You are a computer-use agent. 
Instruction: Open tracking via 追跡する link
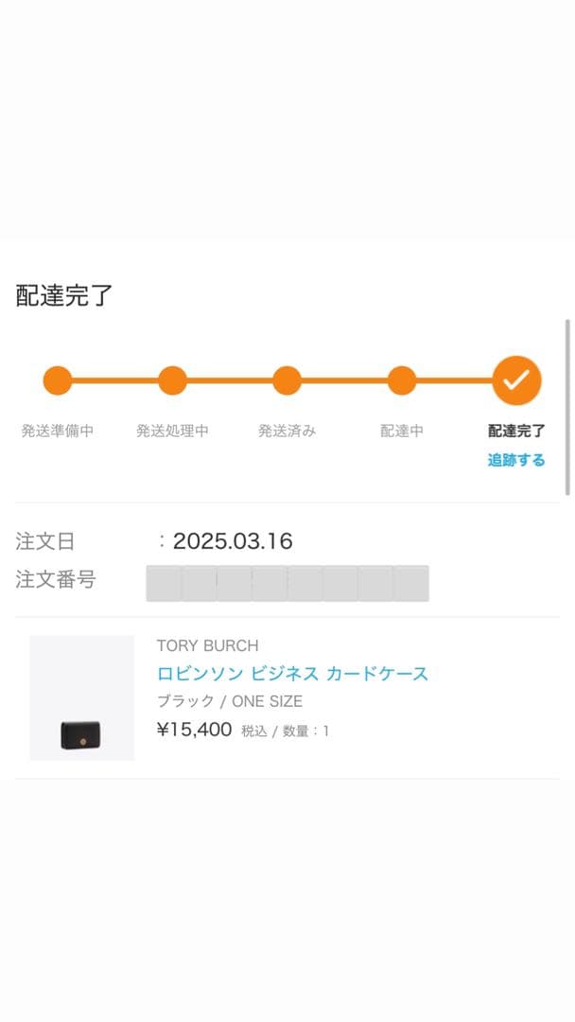(516, 461)
